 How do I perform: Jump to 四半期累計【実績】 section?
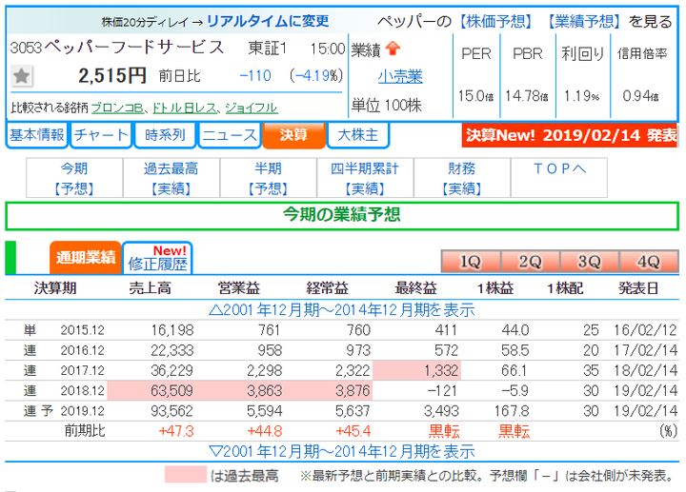click(365, 178)
